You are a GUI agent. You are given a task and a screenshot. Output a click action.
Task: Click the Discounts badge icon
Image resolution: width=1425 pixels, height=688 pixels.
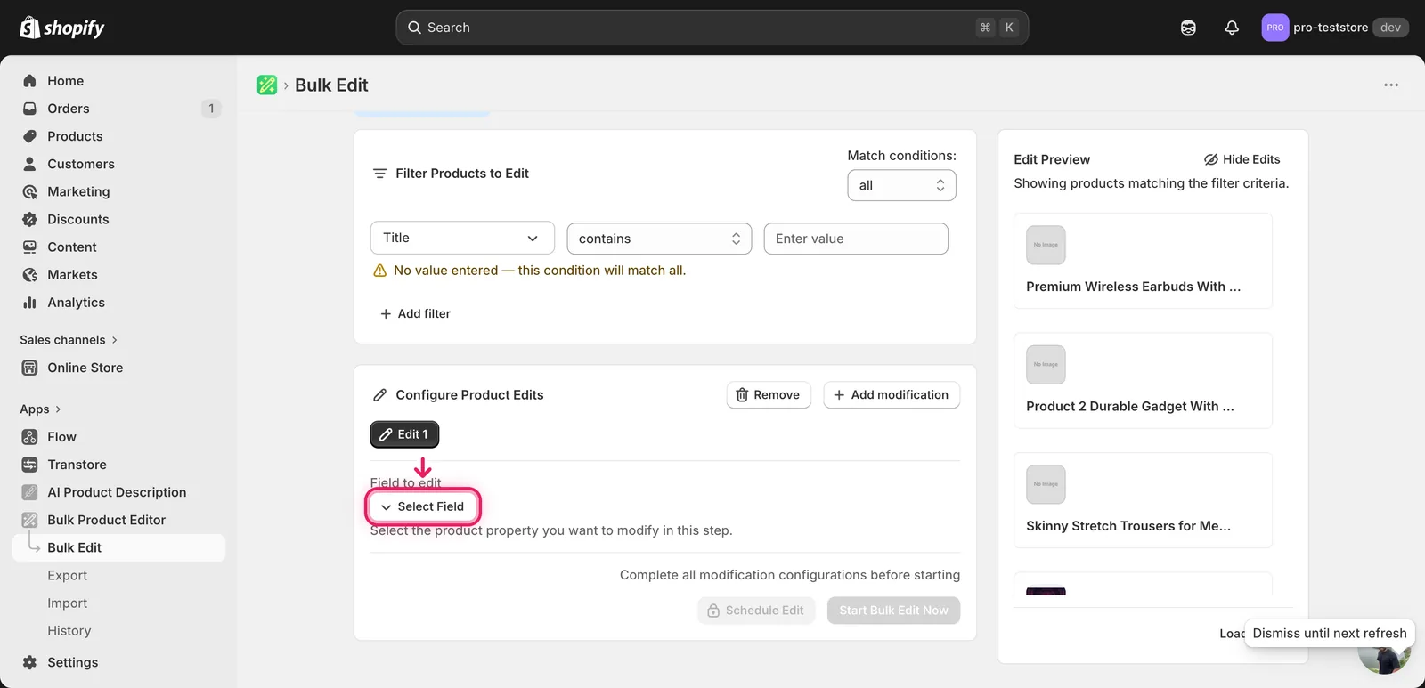click(x=29, y=219)
